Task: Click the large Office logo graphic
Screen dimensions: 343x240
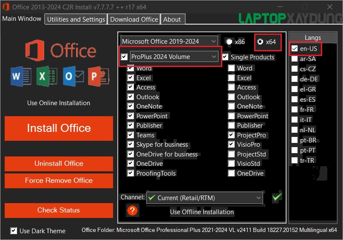Action: (61, 50)
